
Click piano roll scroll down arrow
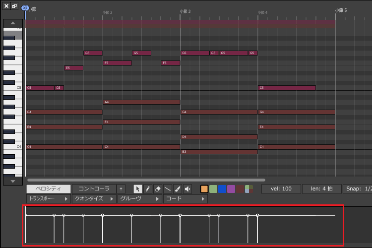13,181
